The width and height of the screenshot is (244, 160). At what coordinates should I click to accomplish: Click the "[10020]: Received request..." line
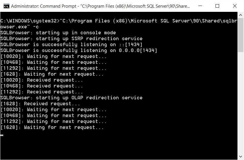(42, 80)
